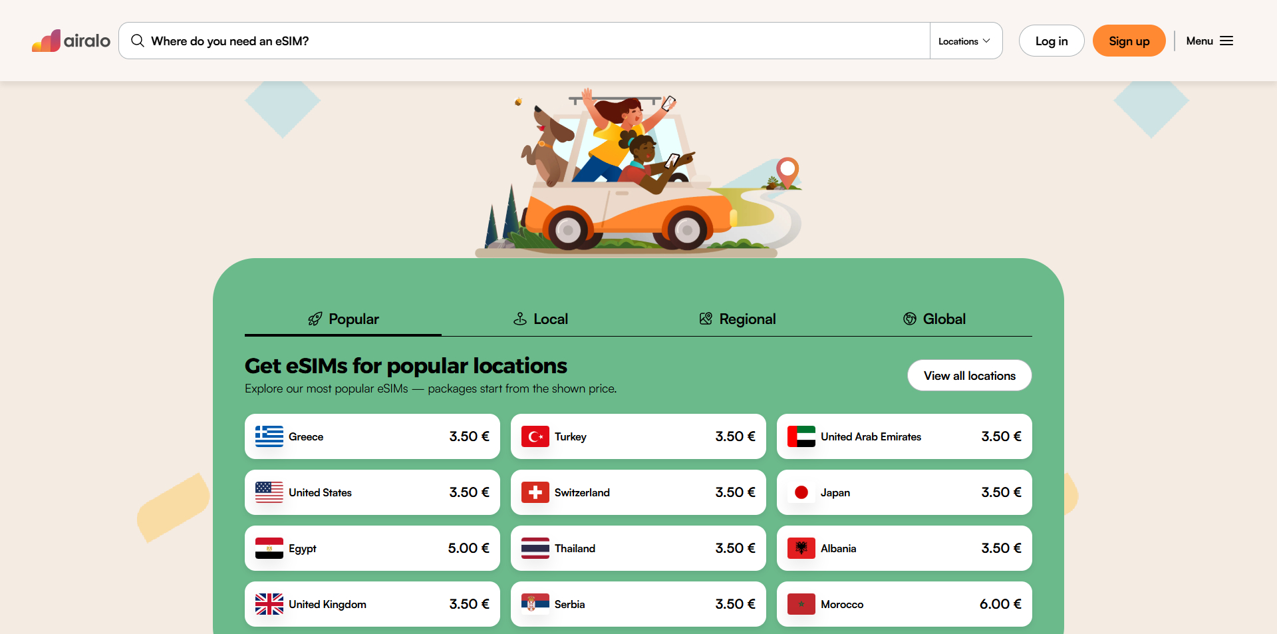Select the Popular tab
The image size is (1277, 634).
click(x=343, y=319)
